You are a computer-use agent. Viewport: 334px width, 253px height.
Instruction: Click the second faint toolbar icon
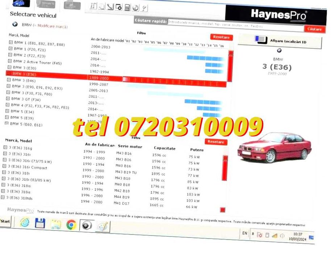pos(102,6)
